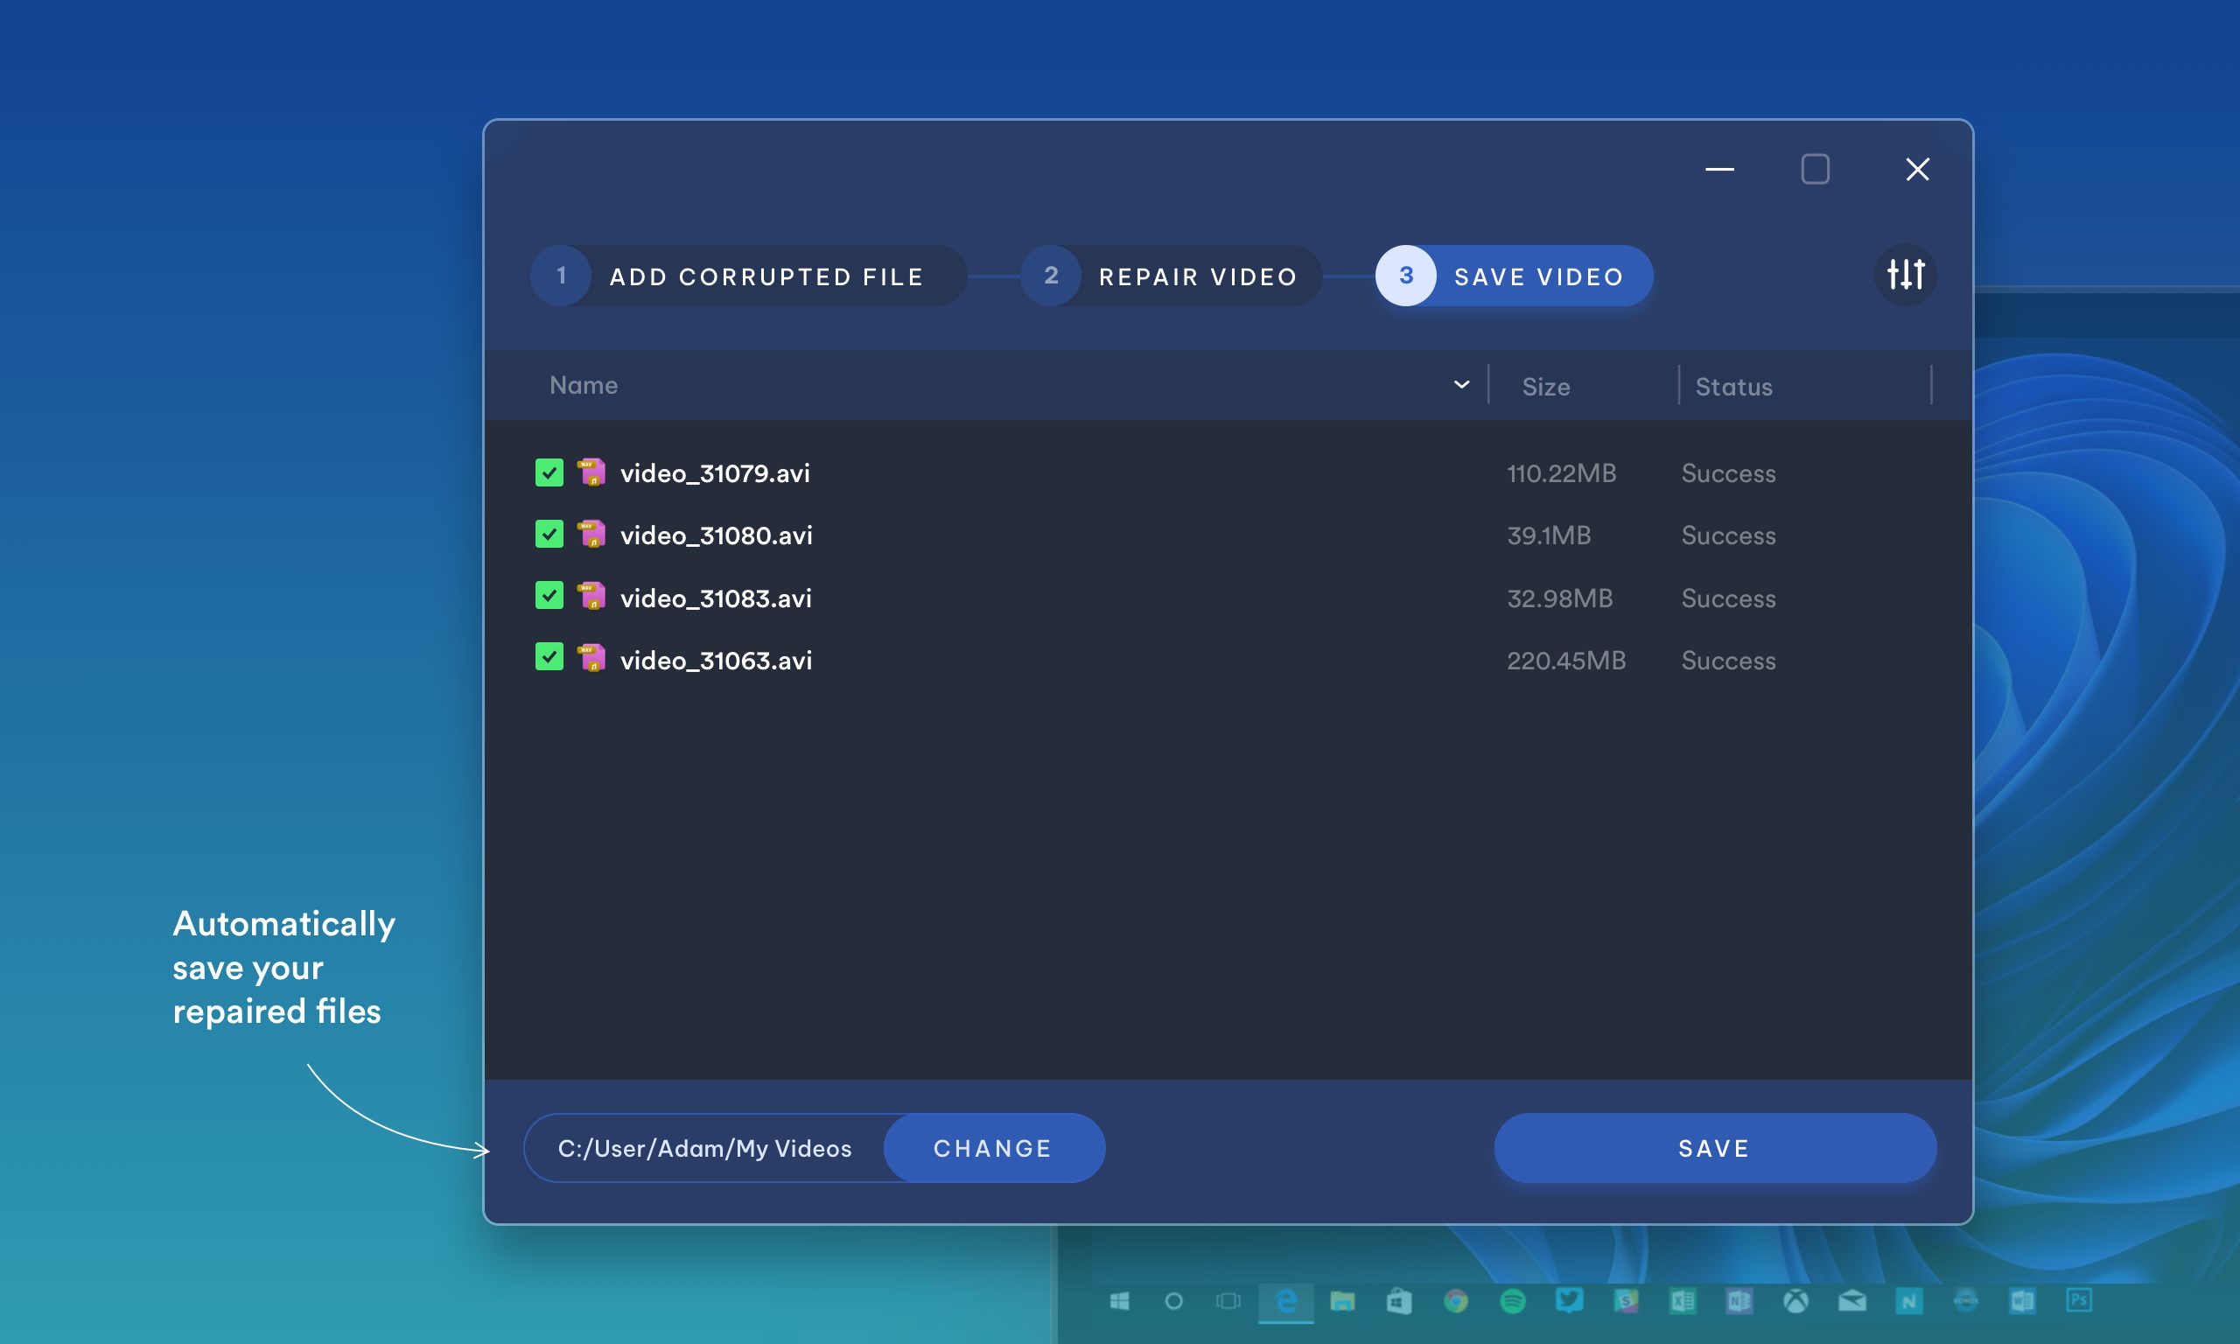Deselect the video_31063.avi checkbox
The width and height of the screenshot is (2240, 1344).
tap(549, 657)
